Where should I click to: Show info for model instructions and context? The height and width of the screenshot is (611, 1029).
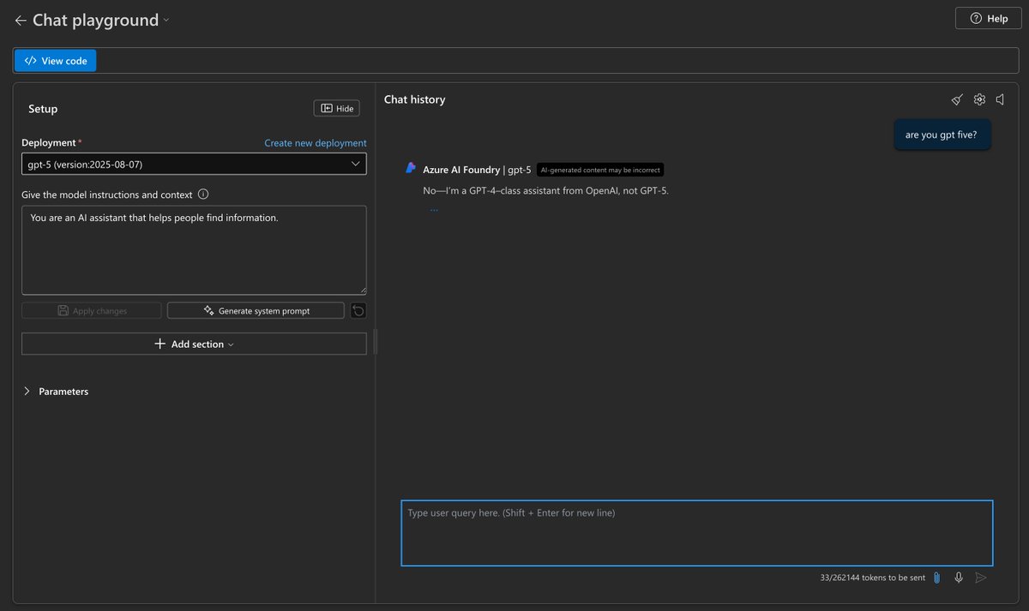(203, 195)
